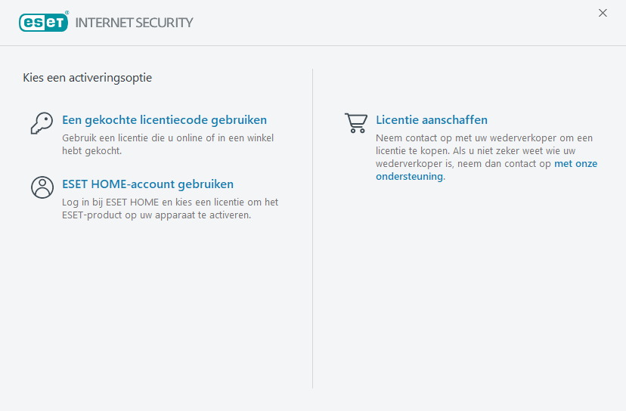Select 'ESET HOME-account gebruiken' option
The image size is (626, 411).
pyautogui.click(x=147, y=184)
